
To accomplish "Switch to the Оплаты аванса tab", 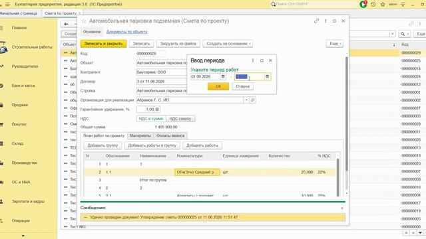I will [x=170, y=135].
